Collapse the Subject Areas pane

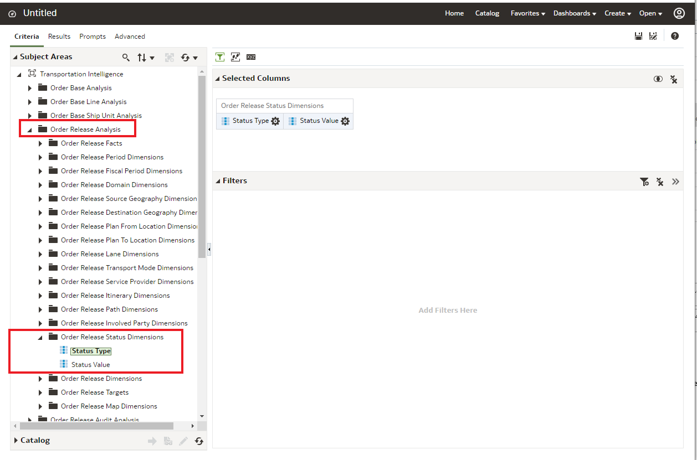coord(16,57)
